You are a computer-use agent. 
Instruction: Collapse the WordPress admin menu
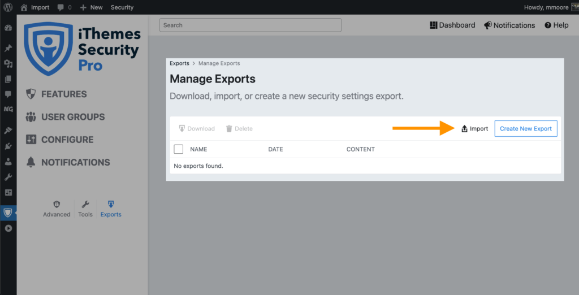point(8,228)
